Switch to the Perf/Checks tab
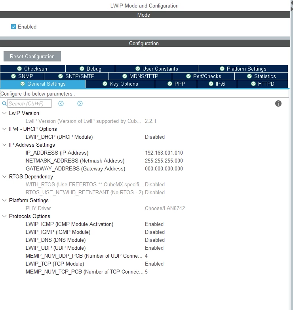This screenshot has height=310, width=293. point(204,76)
